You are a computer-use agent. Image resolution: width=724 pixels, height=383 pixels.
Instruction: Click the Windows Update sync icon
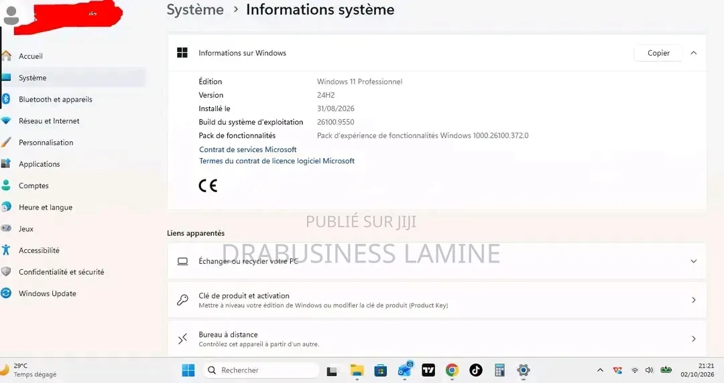pyautogui.click(x=6, y=293)
